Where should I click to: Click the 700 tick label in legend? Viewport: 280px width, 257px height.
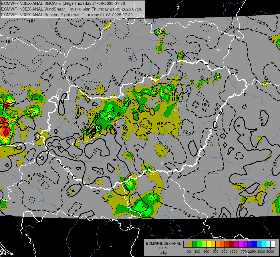216,252
